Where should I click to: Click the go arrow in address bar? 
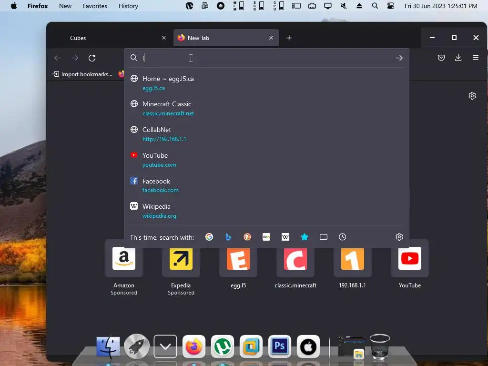pos(399,58)
